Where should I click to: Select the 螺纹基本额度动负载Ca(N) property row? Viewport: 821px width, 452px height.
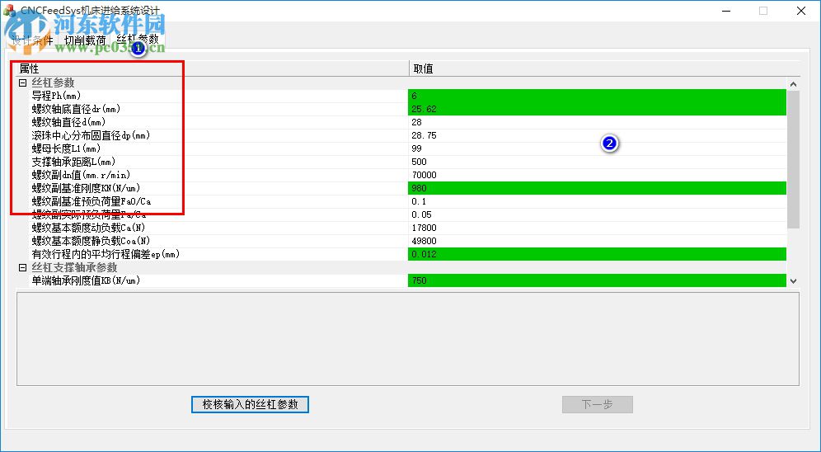click(219, 228)
